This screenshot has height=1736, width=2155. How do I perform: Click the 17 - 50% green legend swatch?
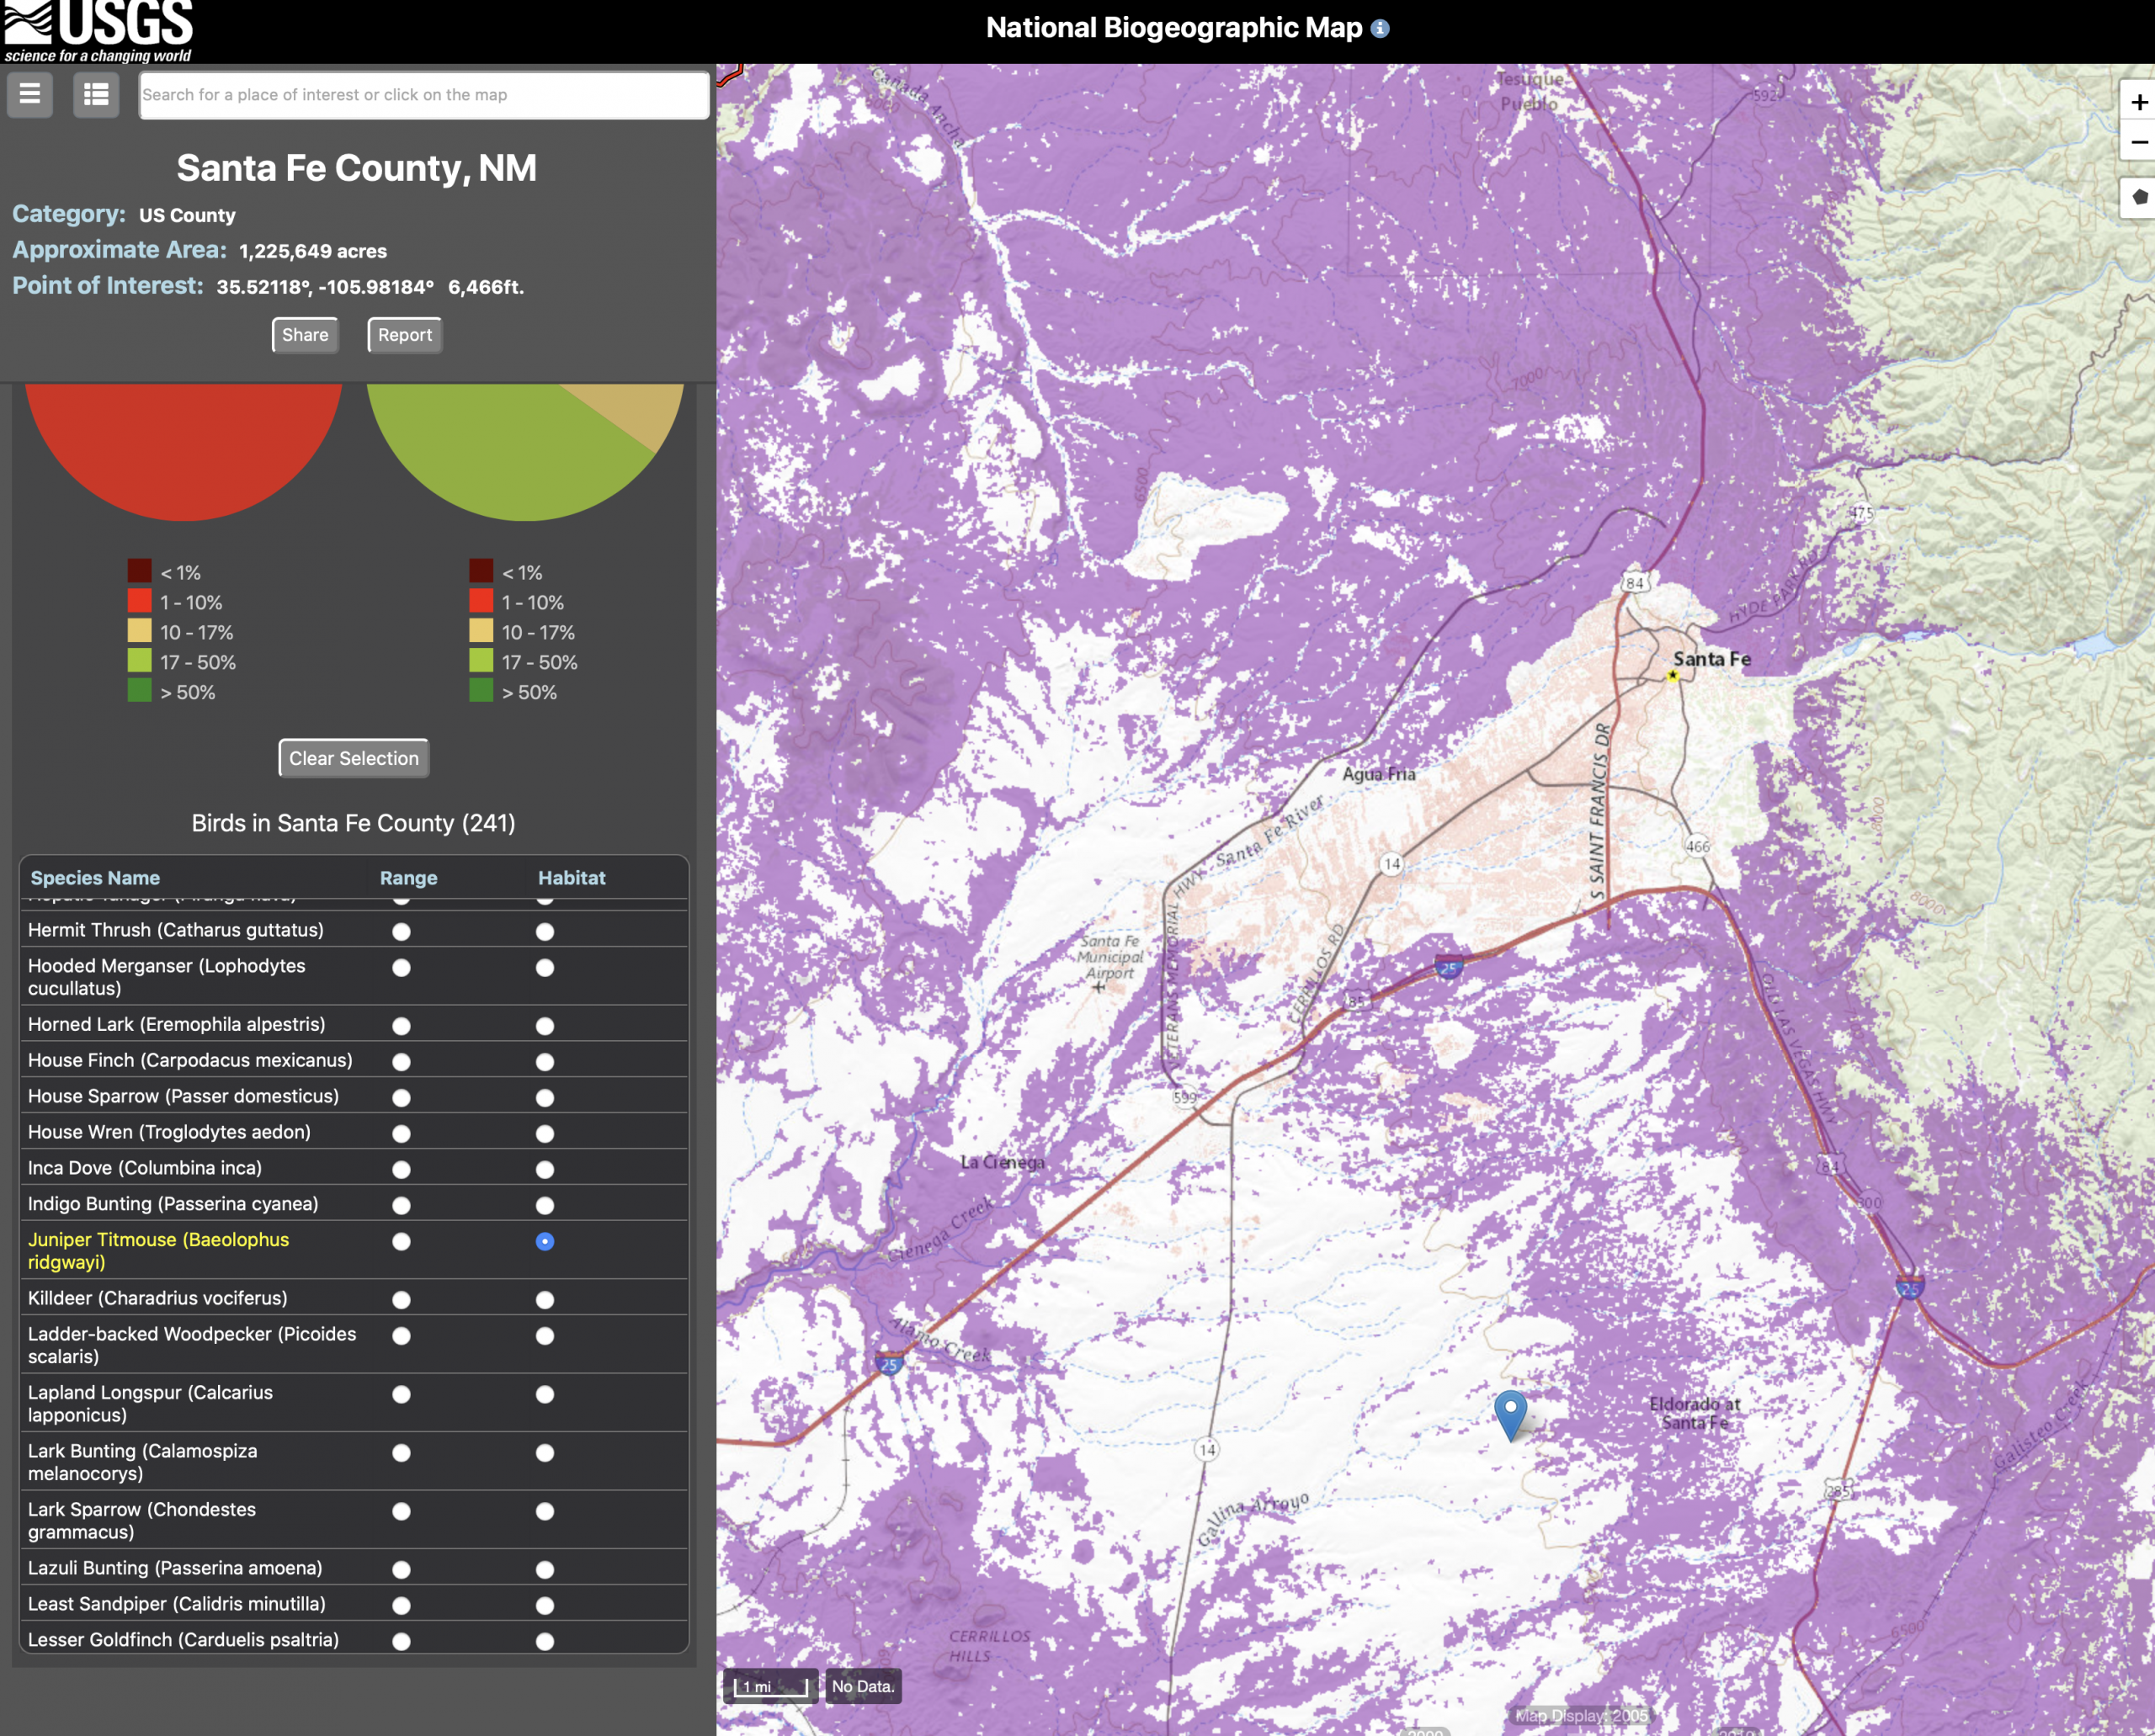(140, 661)
